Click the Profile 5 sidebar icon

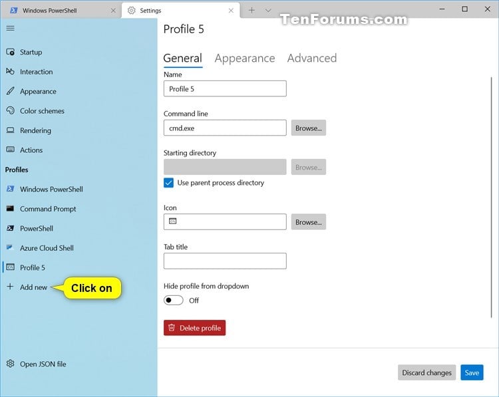[x=10, y=267]
